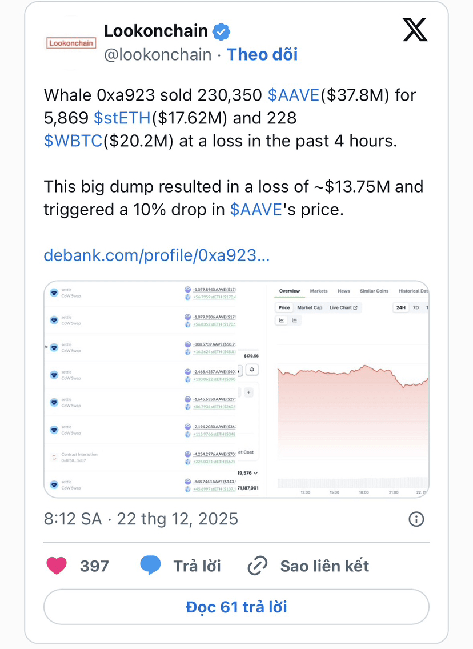473x649 pixels.
Task: Click the price alert bell icon
Action: point(252,370)
